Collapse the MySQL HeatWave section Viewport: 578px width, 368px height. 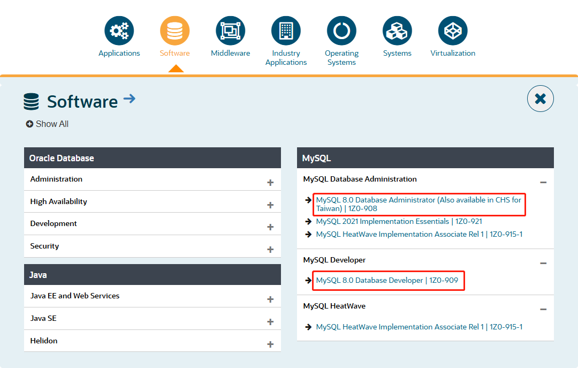click(543, 309)
